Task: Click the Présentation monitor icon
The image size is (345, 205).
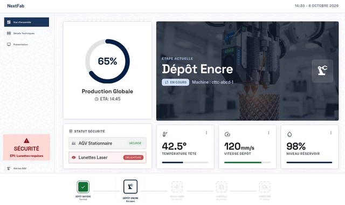Action: [x=9, y=44]
